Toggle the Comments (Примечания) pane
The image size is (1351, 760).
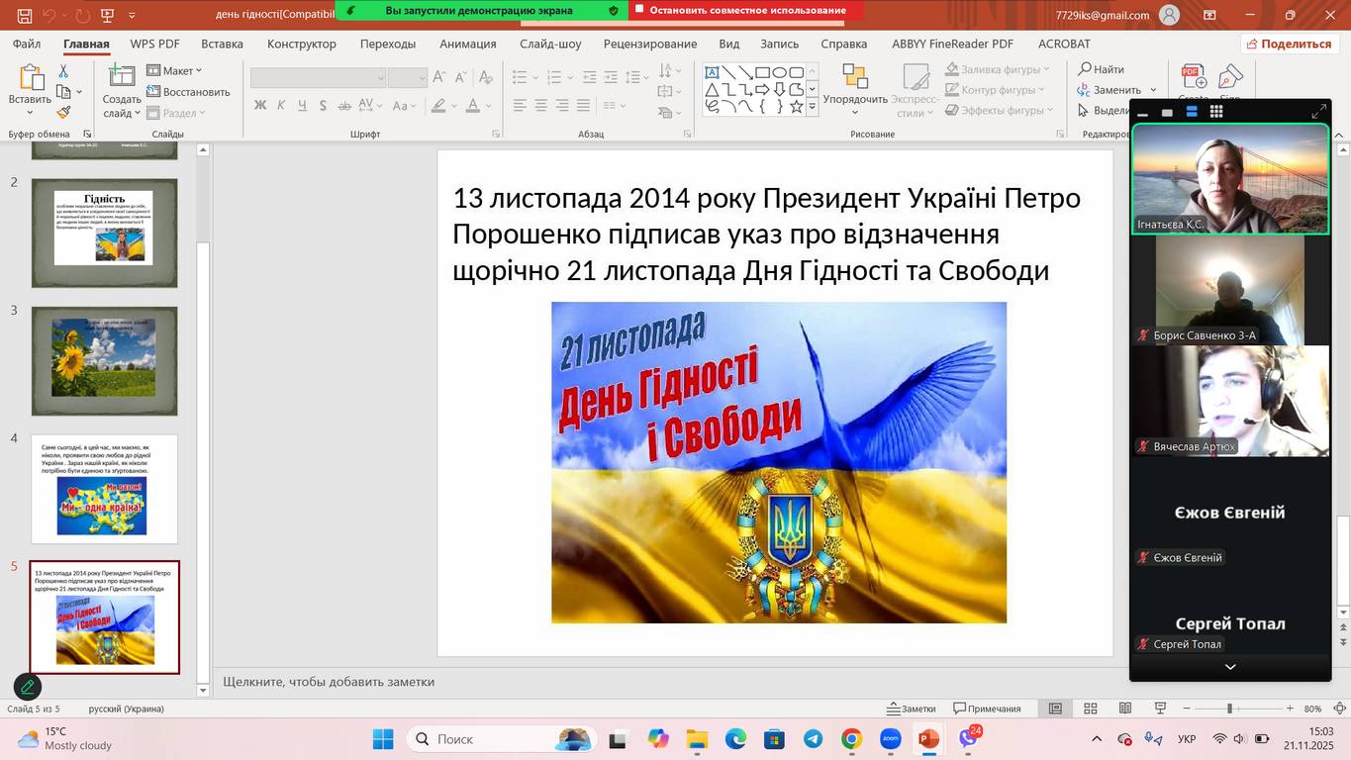pyautogui.click(x=986, y=709)
